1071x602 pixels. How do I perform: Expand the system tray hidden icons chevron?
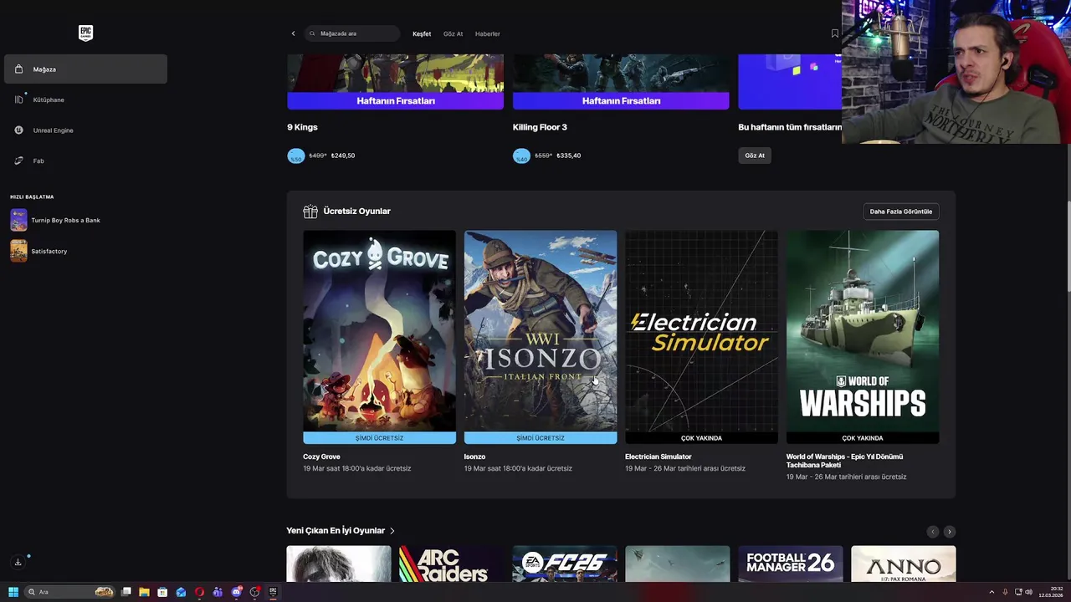(x=992, y=592)
